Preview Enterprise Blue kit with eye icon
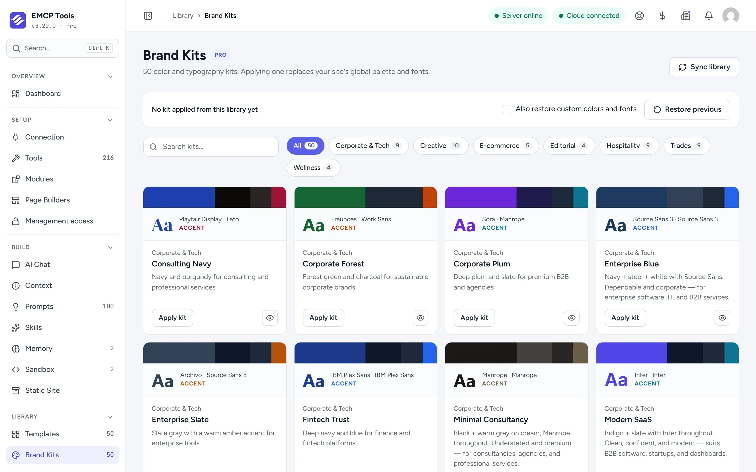Viewport: 756px width, 472px height. 722,318
